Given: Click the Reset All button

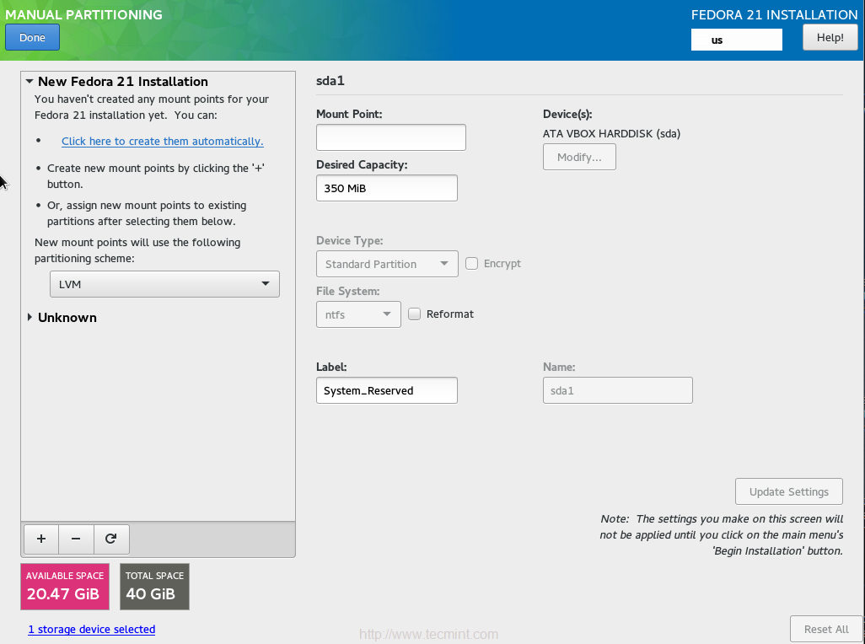Looking at the screenshot, I should (826, 629).
